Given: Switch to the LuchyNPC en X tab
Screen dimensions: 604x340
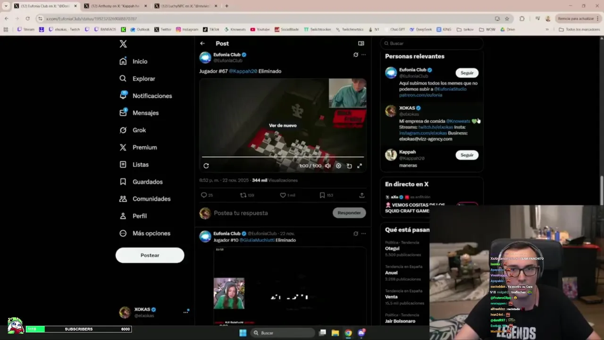Looking at the screenshot, I should click(x=186, y=6).
